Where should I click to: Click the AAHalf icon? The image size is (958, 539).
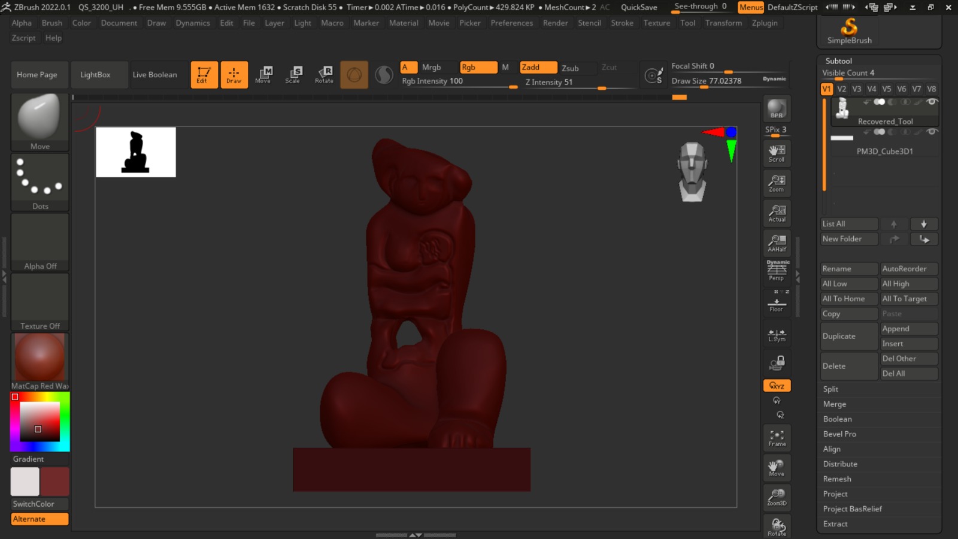tap(777, 243)
